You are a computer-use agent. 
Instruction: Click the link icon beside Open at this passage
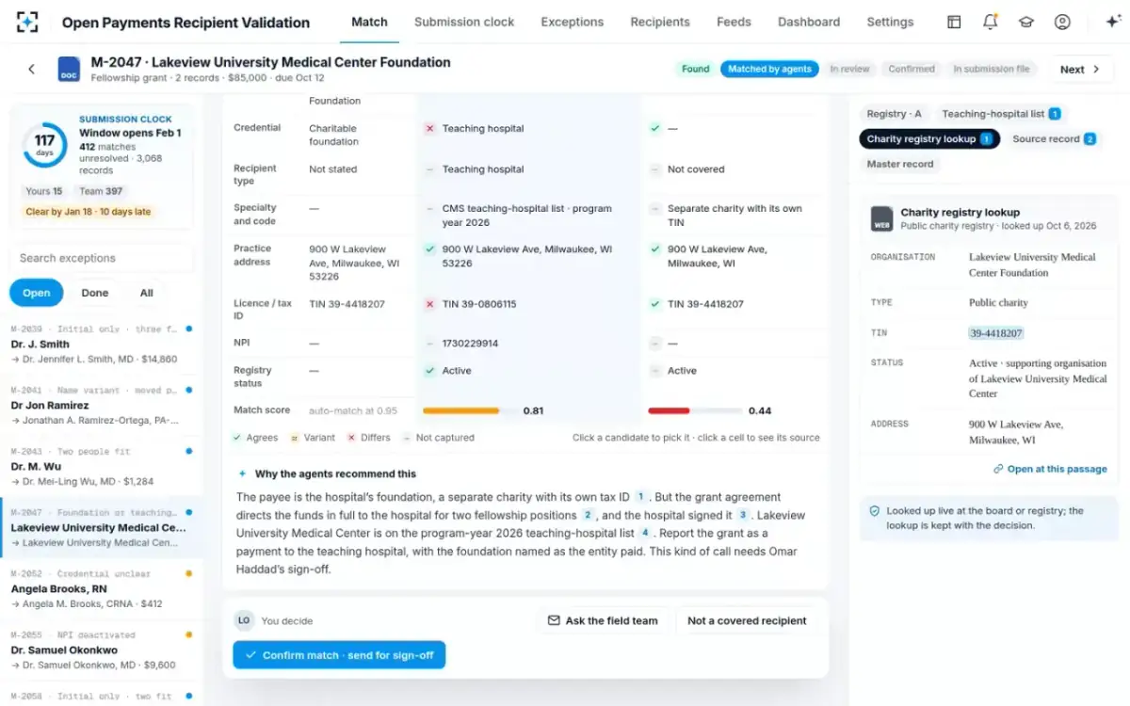pos(998,469)
